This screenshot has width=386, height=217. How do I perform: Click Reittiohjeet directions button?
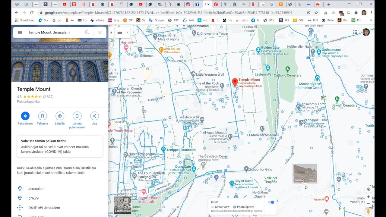click(x=25, y=116)
